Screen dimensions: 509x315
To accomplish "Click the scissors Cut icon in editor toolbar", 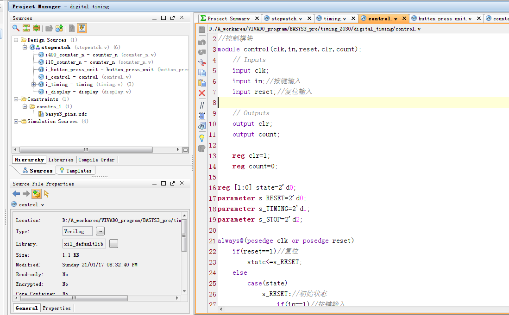I will [x=202, y=62].
